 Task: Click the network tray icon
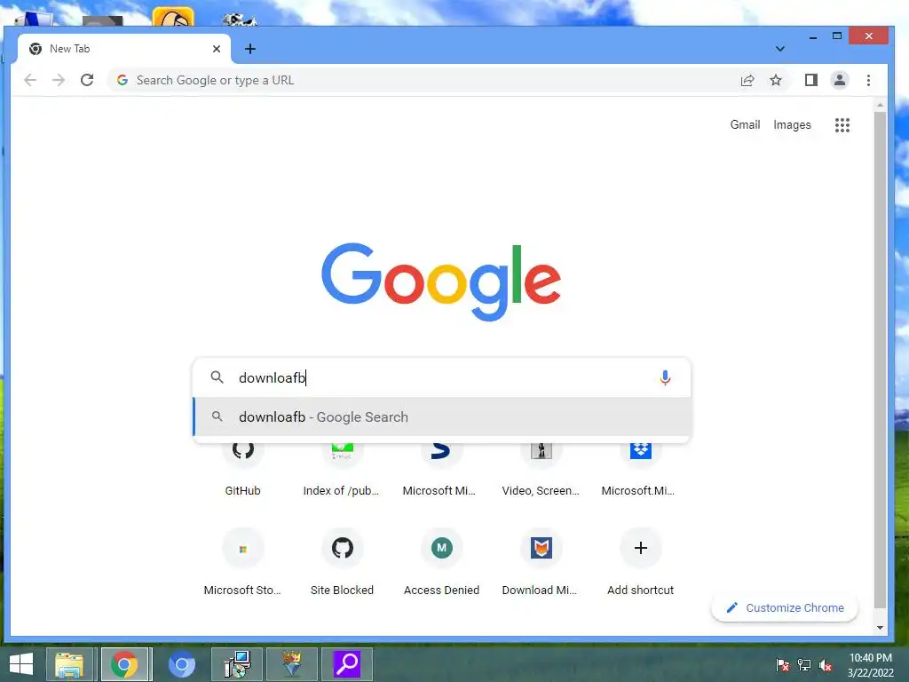point(804,665)
